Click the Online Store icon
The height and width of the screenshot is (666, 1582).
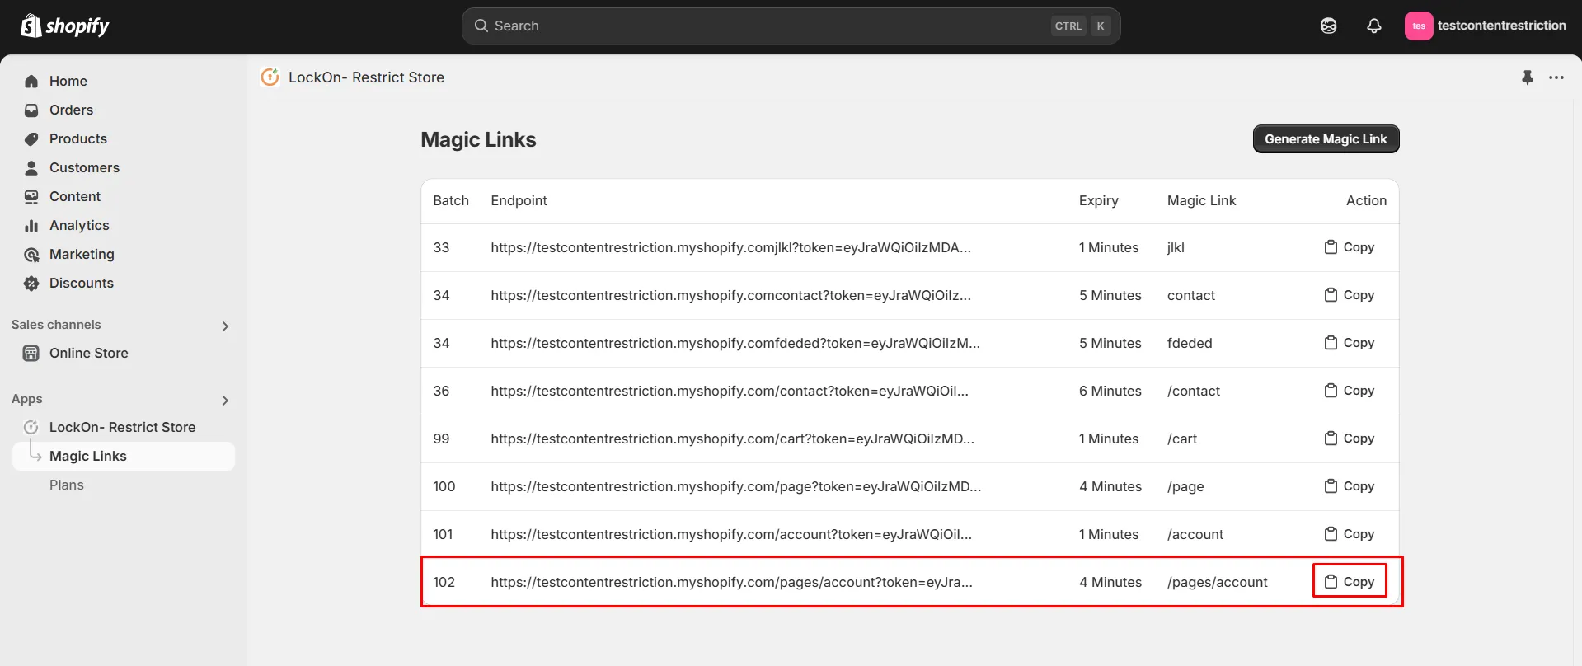click(31, 353)
